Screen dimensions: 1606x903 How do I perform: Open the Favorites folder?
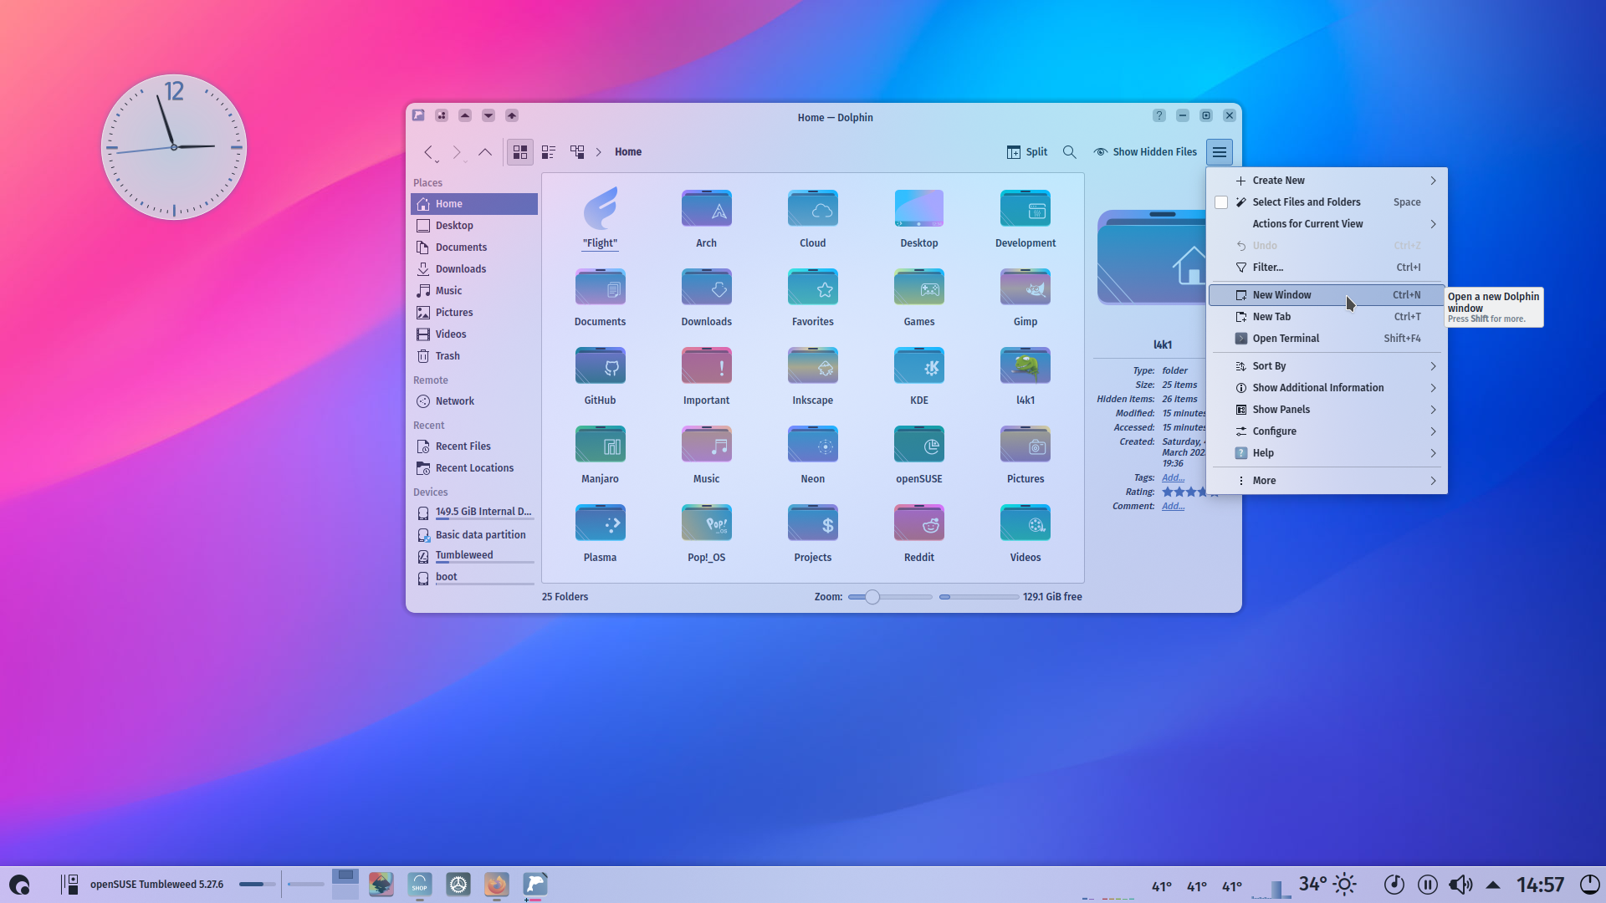coord(812,297)
